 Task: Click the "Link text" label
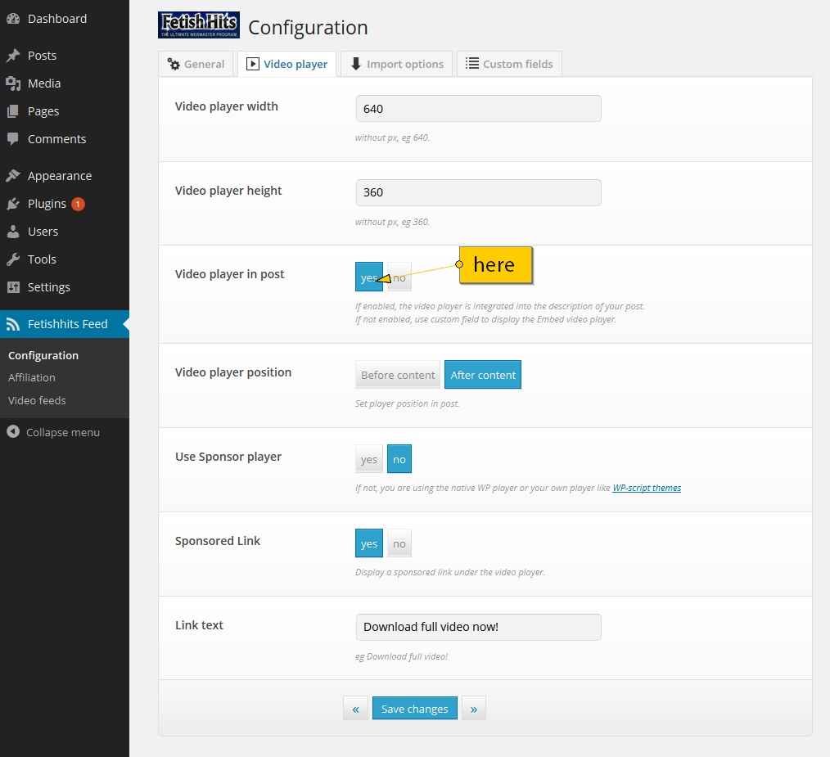[x=199, y=625]
